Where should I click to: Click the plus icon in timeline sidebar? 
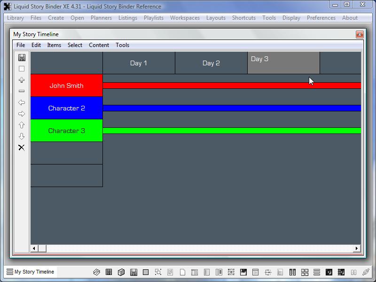click(22, 80)
